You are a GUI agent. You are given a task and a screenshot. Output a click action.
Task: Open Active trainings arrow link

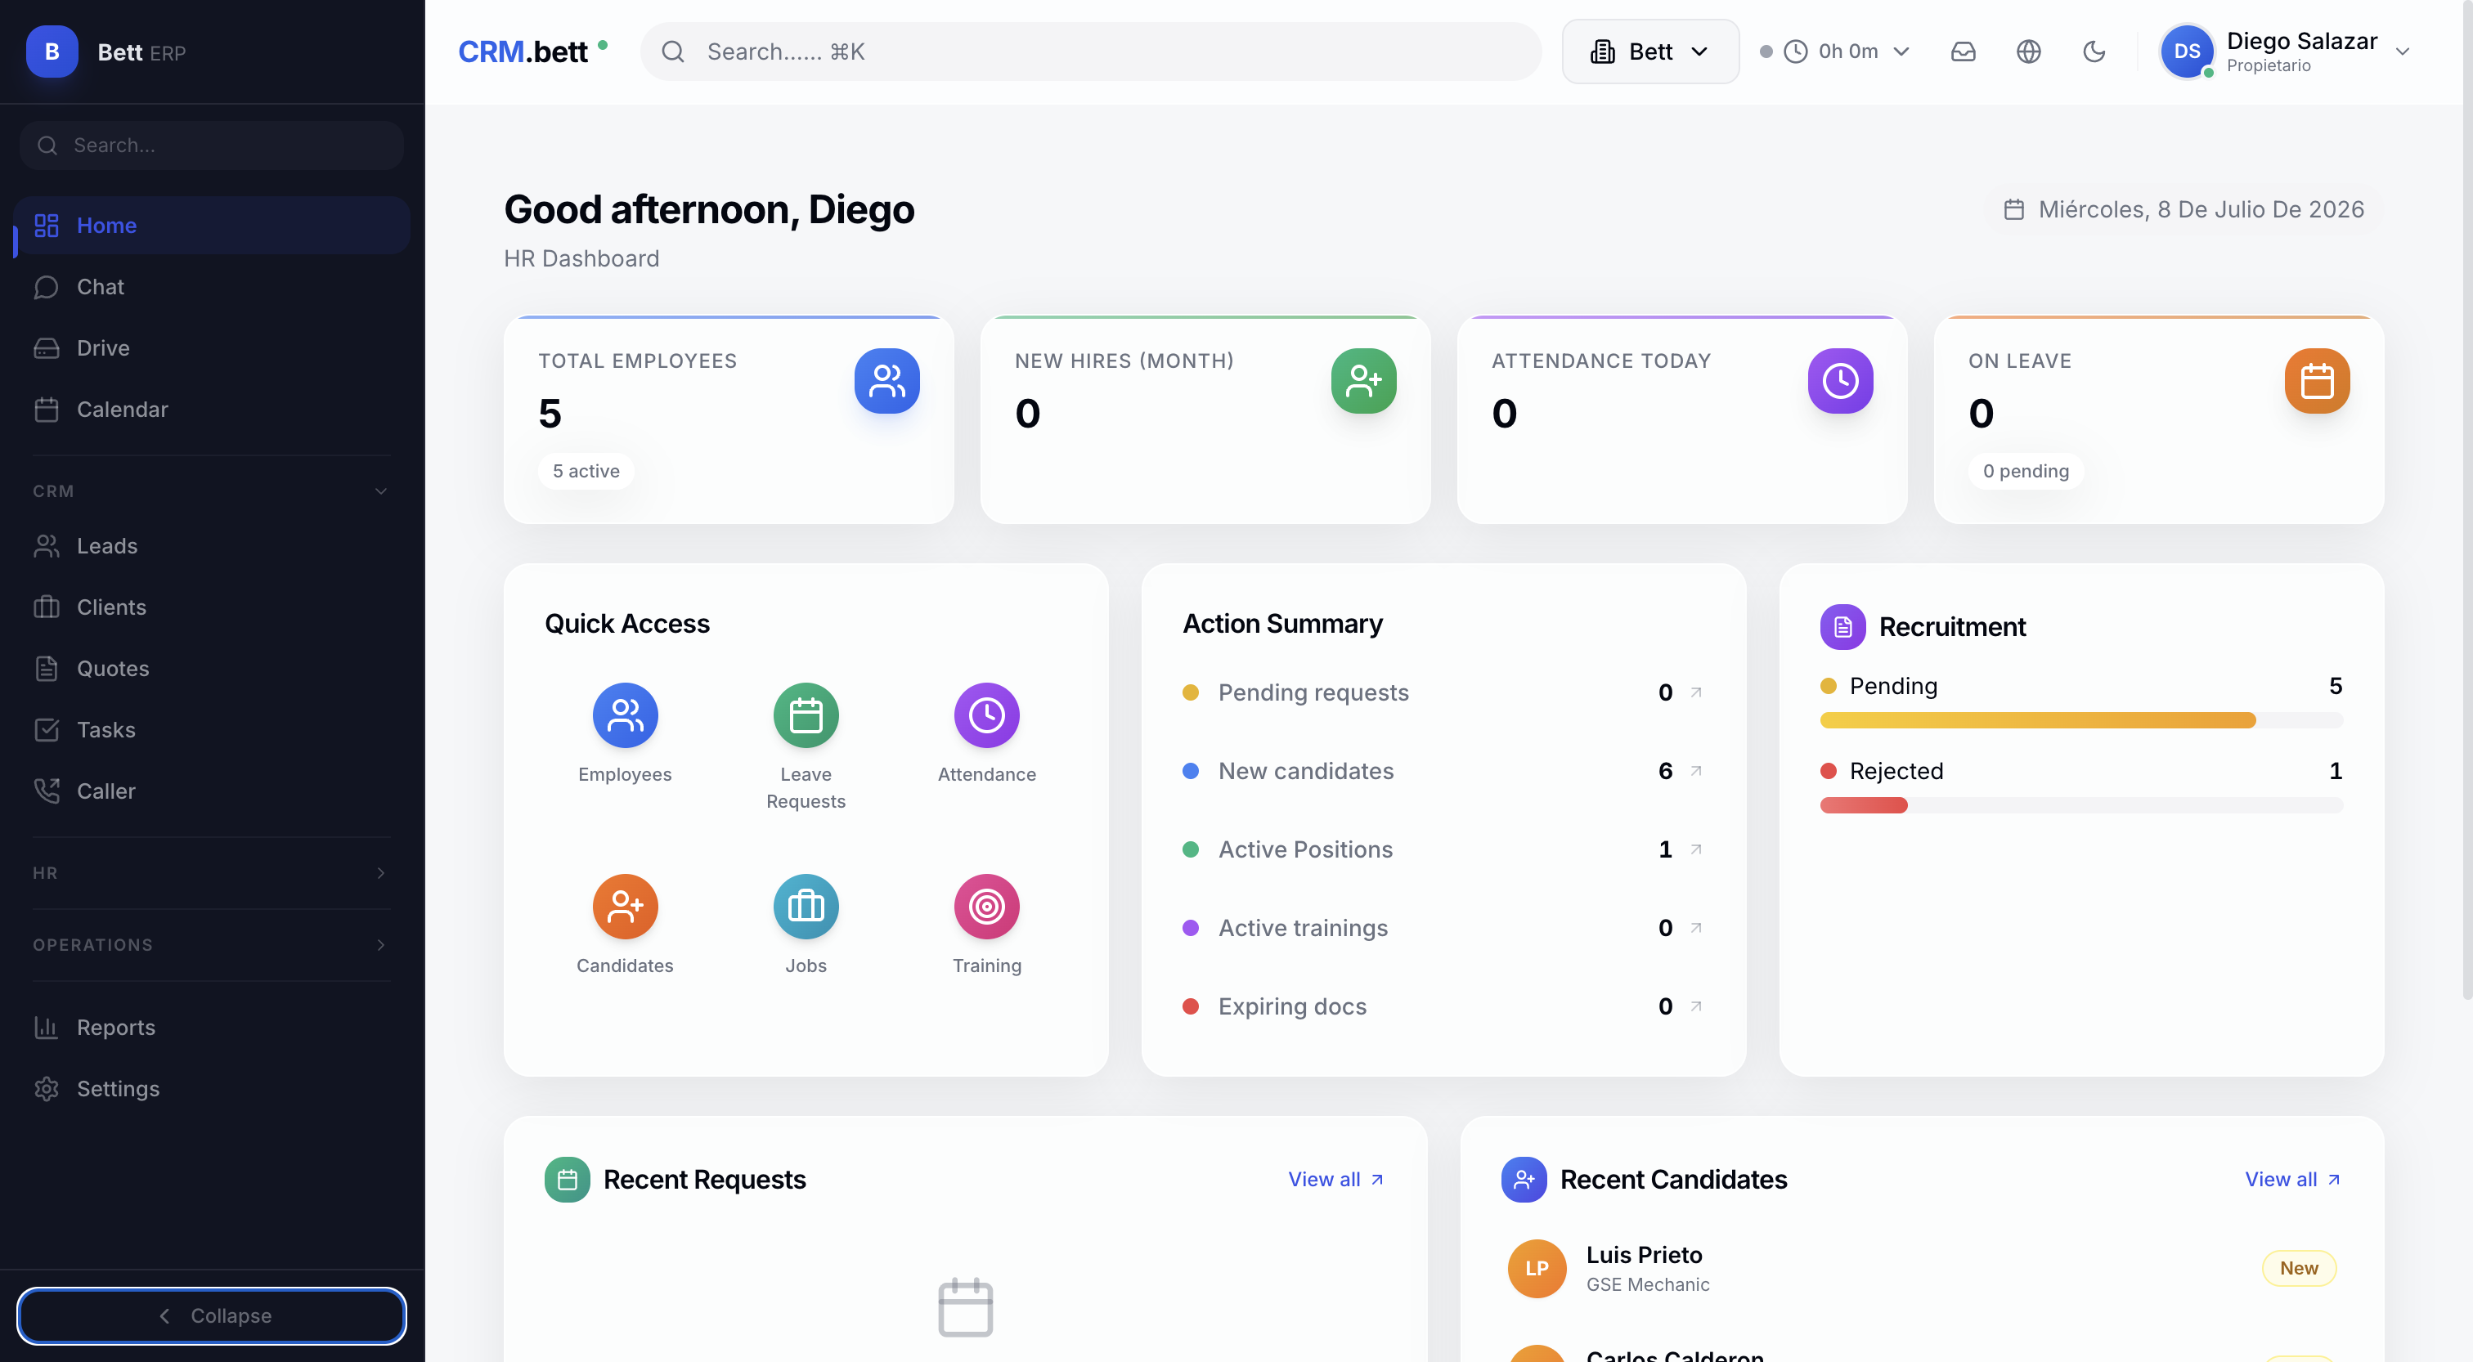tap(1696, 928)
